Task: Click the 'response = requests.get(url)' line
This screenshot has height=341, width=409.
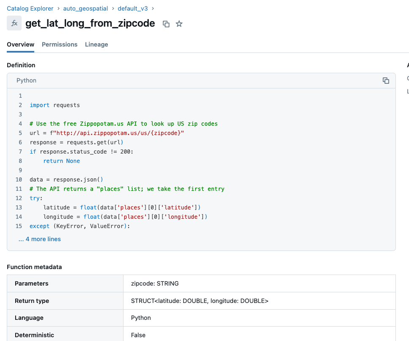Action: [77, 143]
